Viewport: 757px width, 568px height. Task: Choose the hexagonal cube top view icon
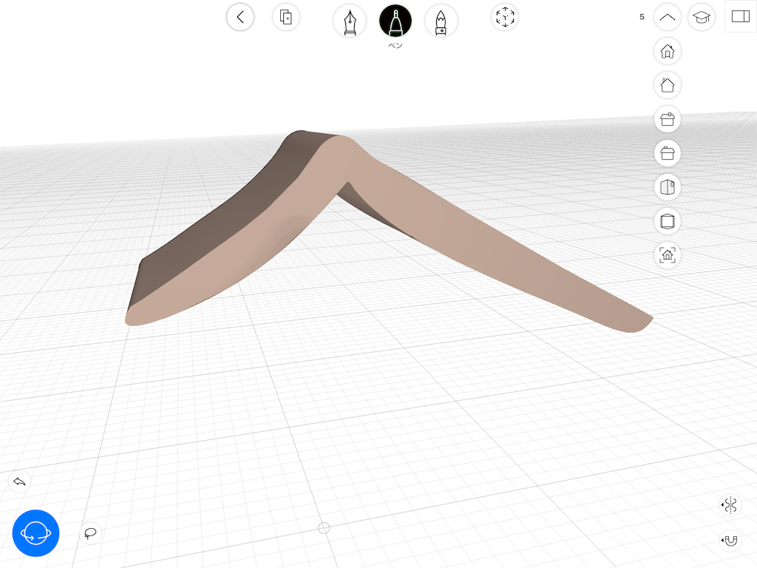pos(668,221)
